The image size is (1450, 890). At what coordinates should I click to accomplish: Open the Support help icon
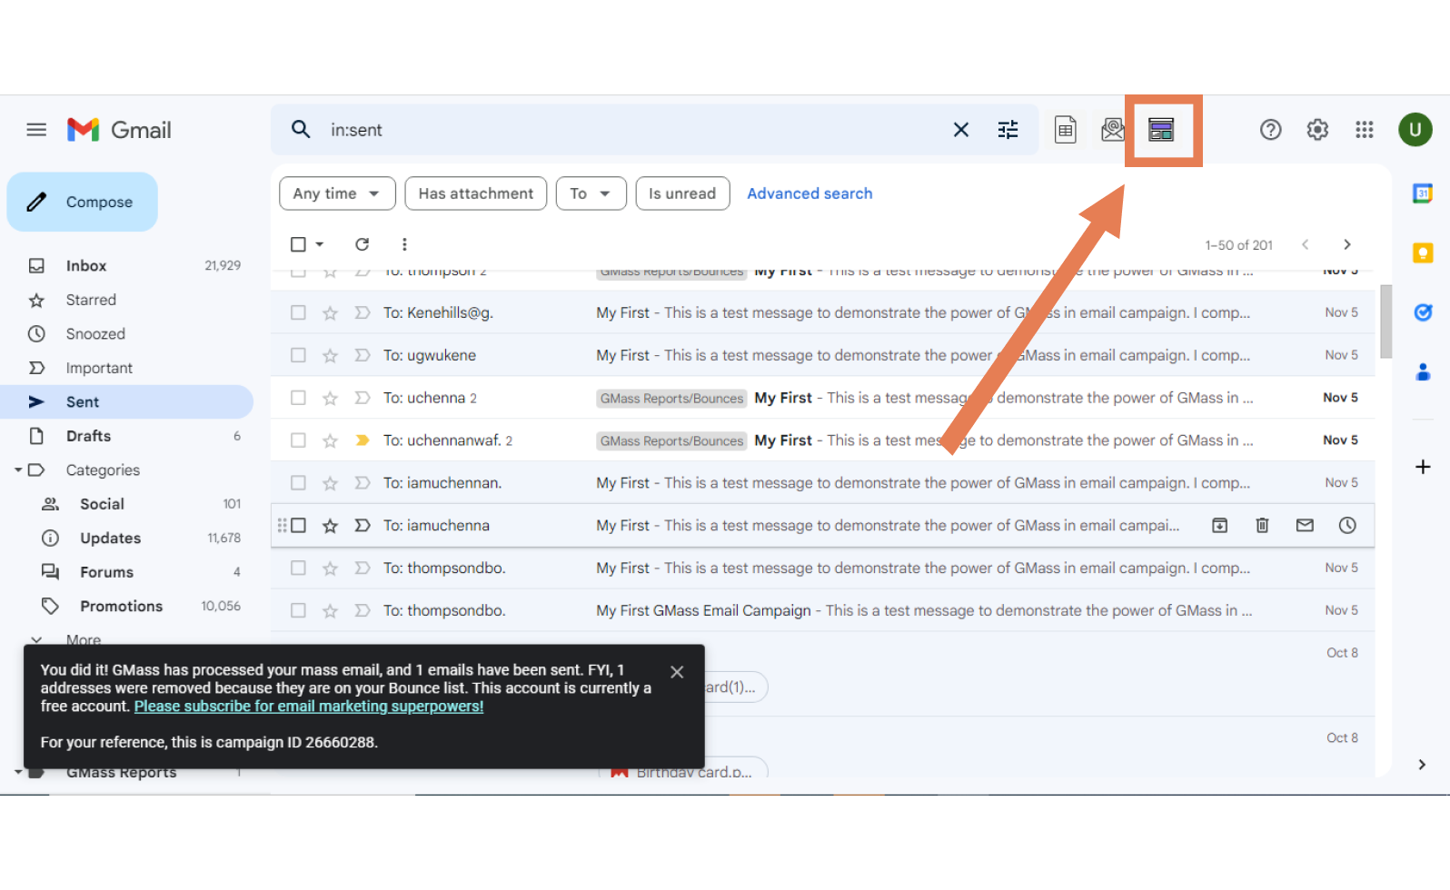click(x=1270, y=130)
